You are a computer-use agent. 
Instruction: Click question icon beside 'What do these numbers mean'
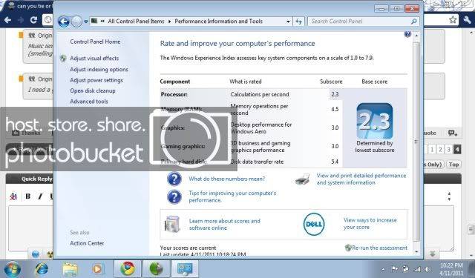tap(174, 179)
